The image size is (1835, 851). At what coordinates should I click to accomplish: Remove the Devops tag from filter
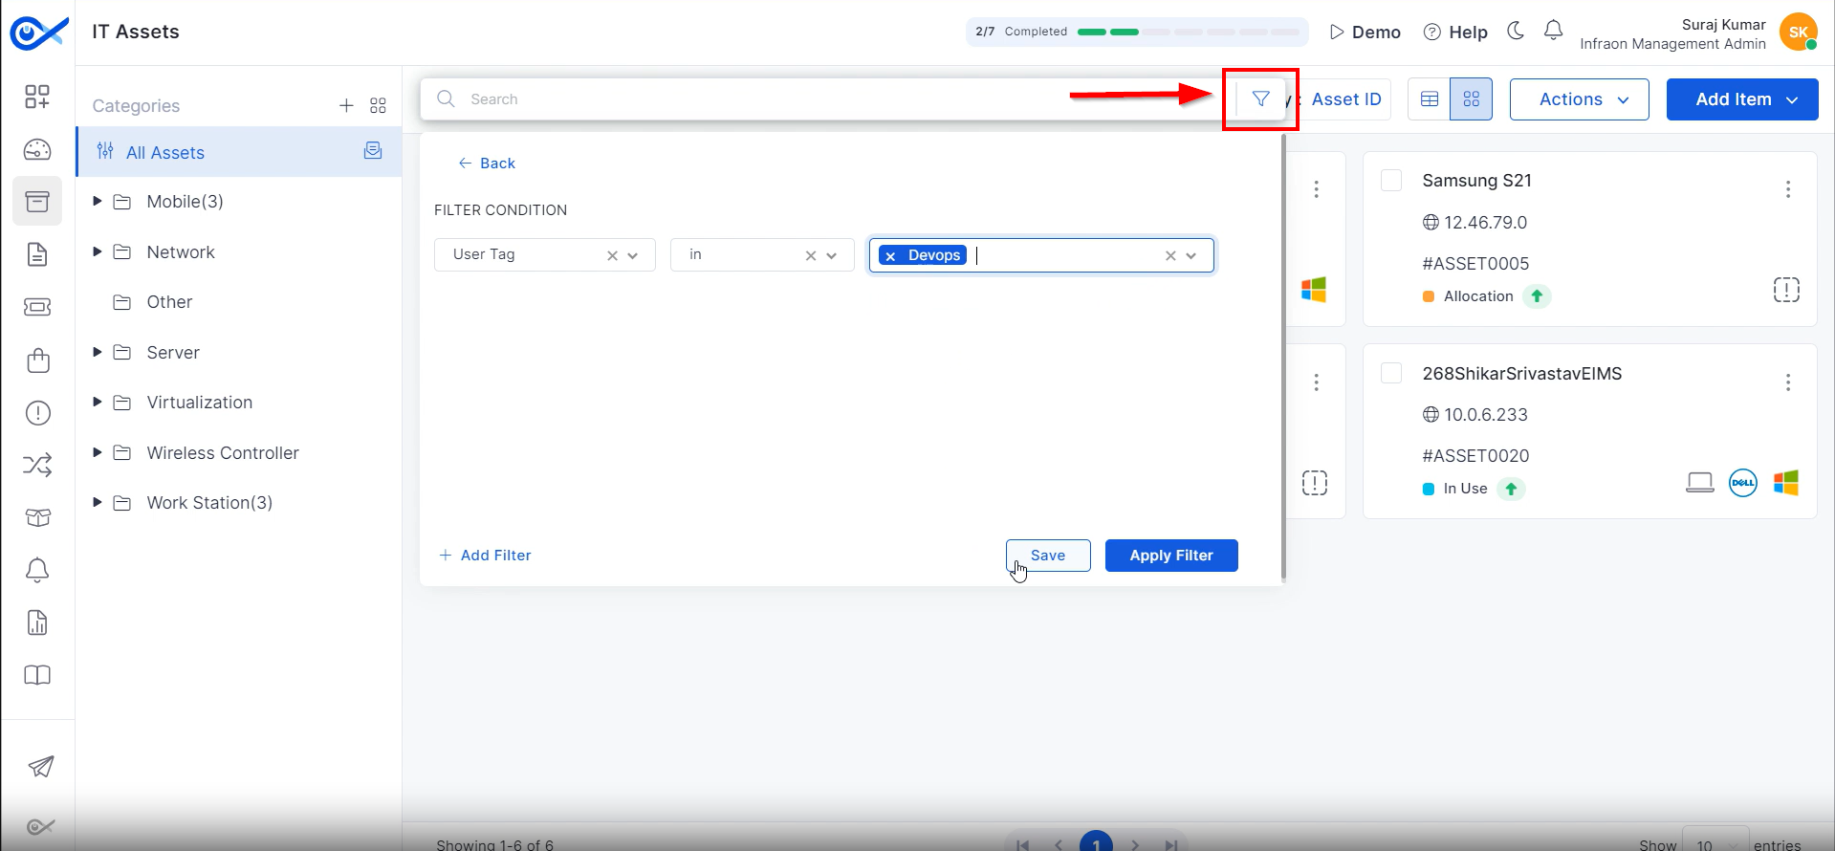click(891, 256)
